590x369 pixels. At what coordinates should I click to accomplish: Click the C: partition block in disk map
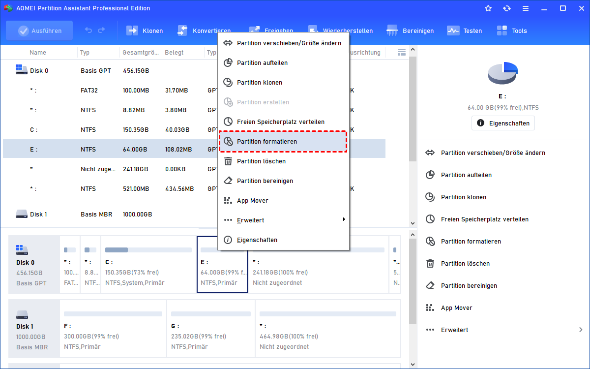tap(148, 265)
